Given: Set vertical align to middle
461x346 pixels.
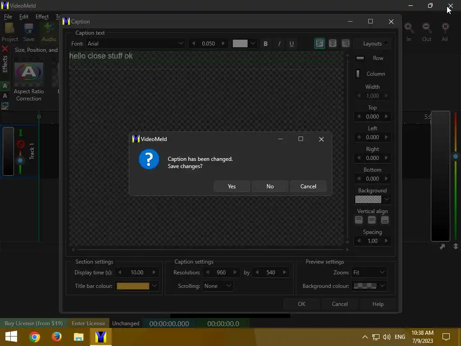Looking at the screenshot, I should [x=371, y=220].
